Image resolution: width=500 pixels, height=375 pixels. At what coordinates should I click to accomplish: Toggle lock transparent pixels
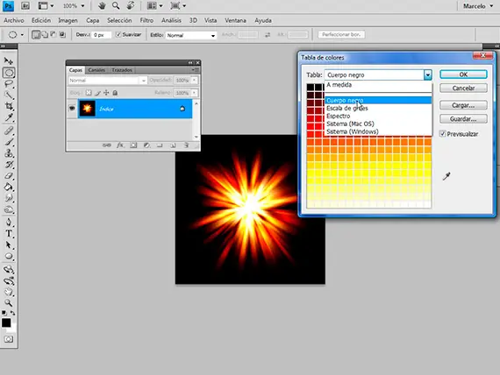coord(89,93)
